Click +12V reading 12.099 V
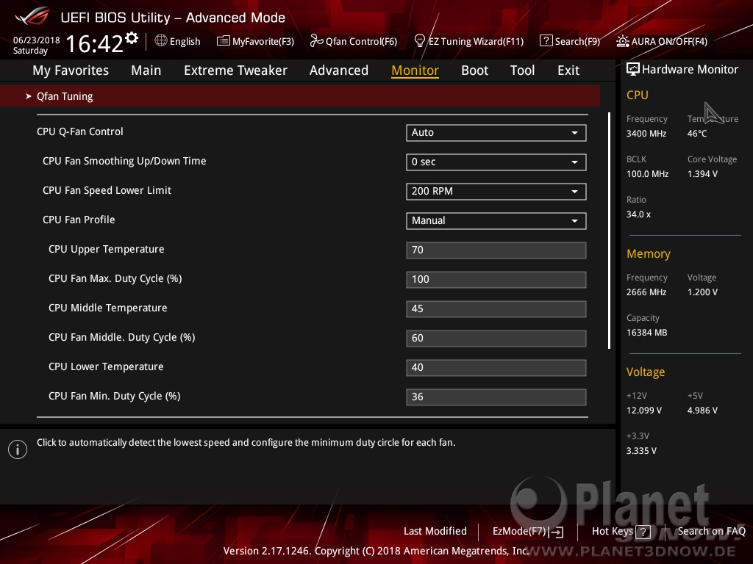 point(644,411)
